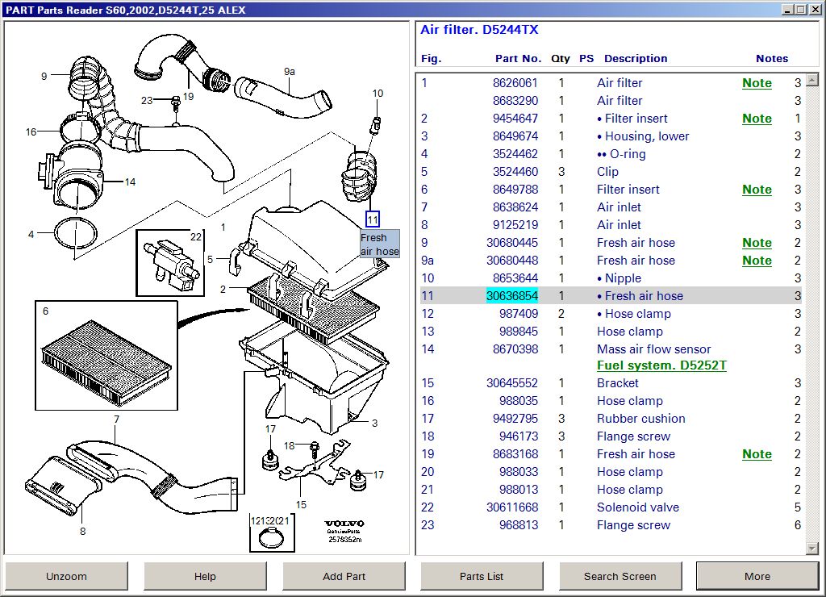The image size is (826, 597).
Task: Click callout 10 near the nipple in diagram
Action: point(378,94)
